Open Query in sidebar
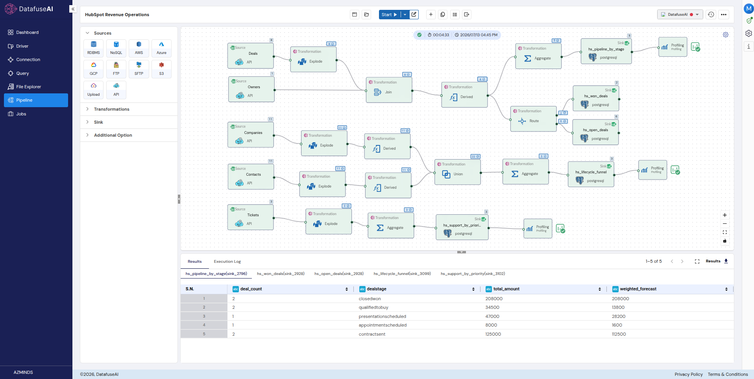 coord(36,73)
